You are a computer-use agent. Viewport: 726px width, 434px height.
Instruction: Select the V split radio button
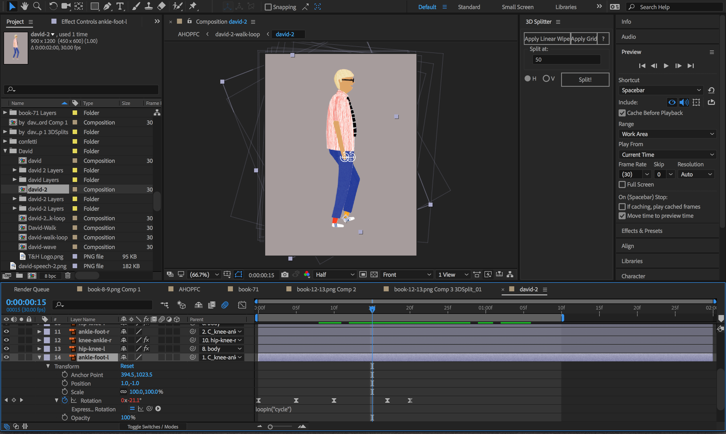(x=546, y=78)
